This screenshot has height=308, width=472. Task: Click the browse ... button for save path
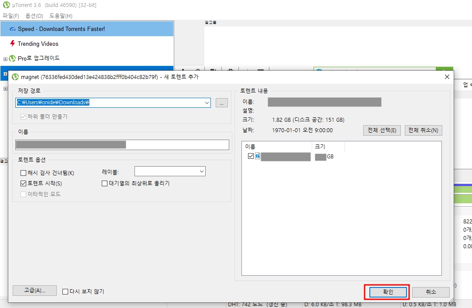(x=221, y=103)
